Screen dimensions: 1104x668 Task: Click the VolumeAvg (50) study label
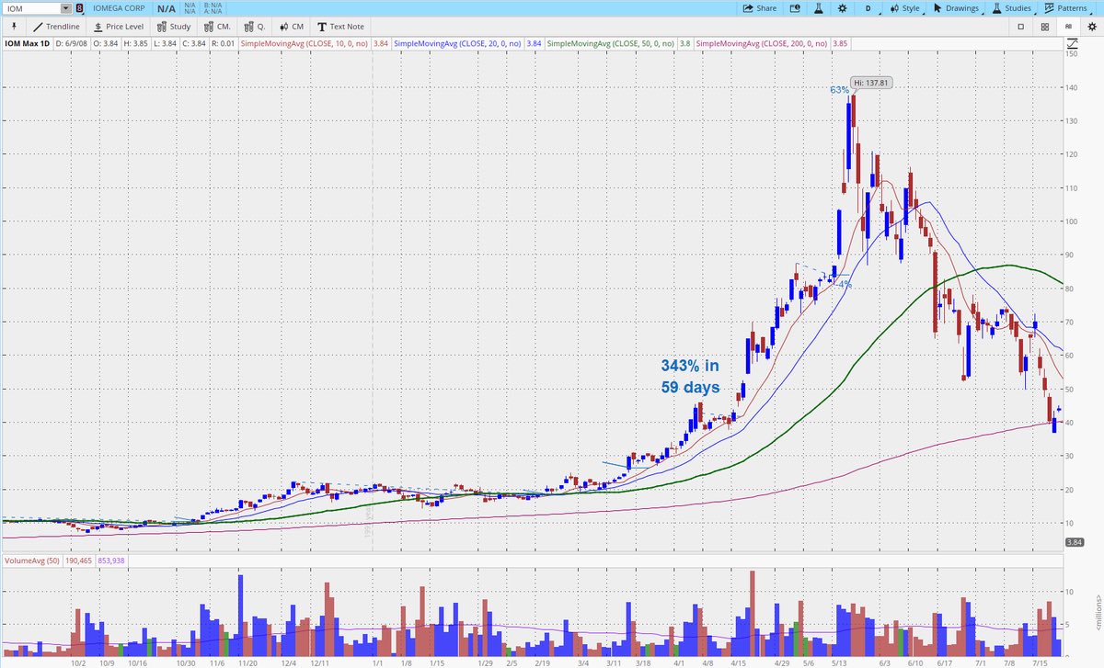point(33,560)
